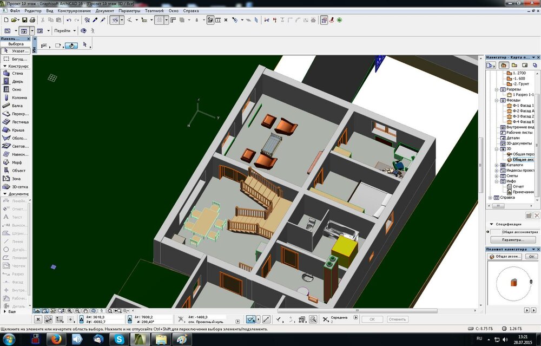
Task: Collapse the Спецификации section in navigator
Action: [491, 224]
